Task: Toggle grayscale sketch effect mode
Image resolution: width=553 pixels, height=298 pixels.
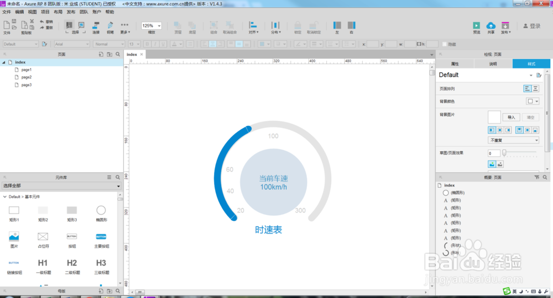Action: (x=500, y=164)
